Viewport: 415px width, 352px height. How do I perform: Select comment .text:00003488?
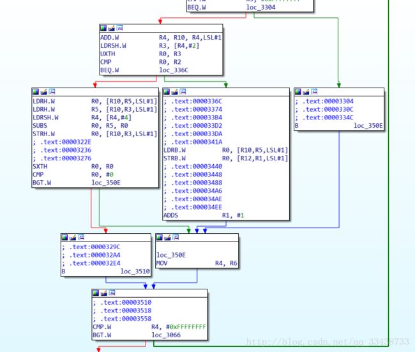click(x=193, y=183)
